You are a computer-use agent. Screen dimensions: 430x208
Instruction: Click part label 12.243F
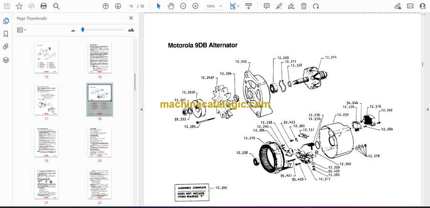coord(208,77)
